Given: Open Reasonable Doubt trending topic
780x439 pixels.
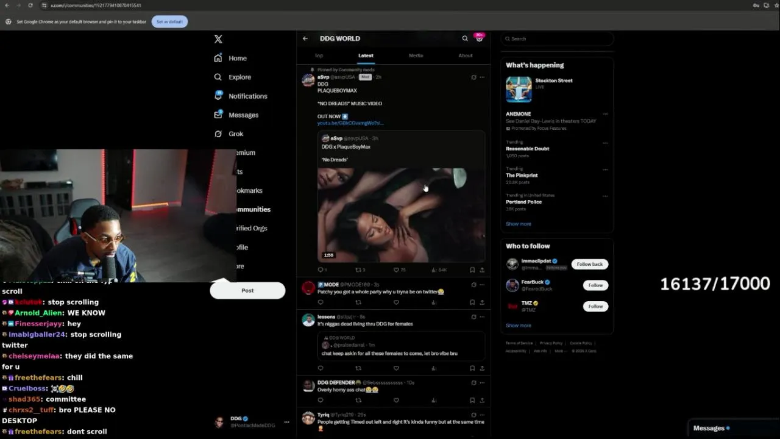Looking at the screenshot, I should pos(527,149).
